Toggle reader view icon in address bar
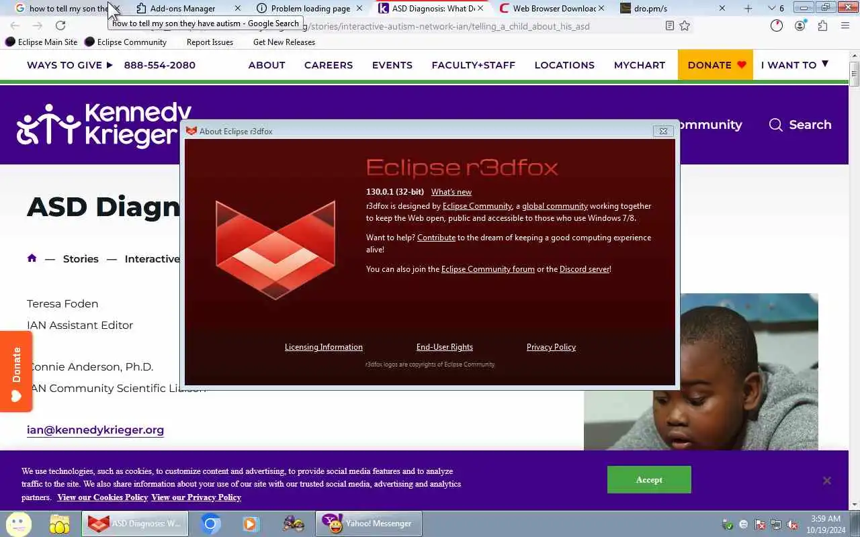 (x=669, y=26)
